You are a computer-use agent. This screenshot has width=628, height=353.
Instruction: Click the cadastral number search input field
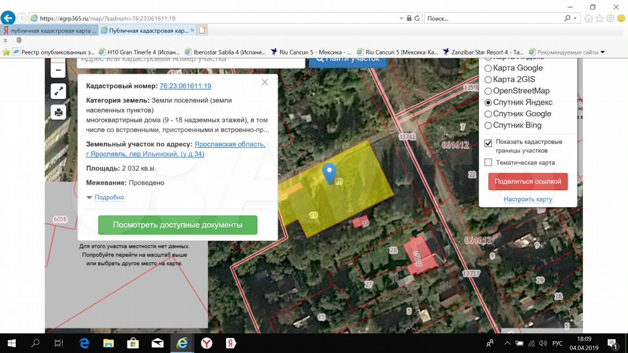(192, 59)
